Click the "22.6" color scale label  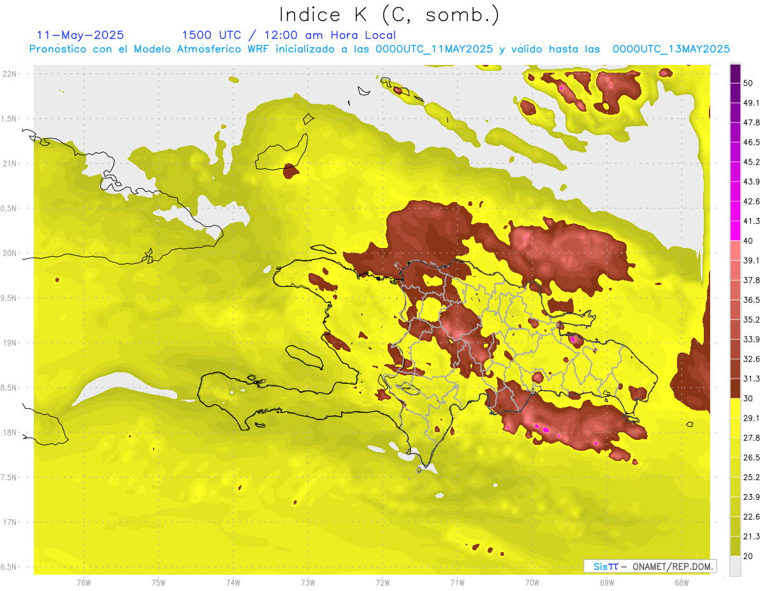click(752, 517)
